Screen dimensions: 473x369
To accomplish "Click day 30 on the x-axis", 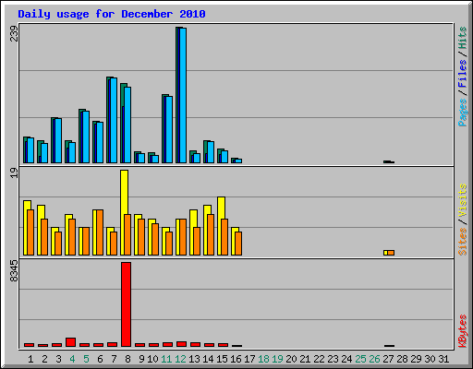I will [x=430, y=359].
